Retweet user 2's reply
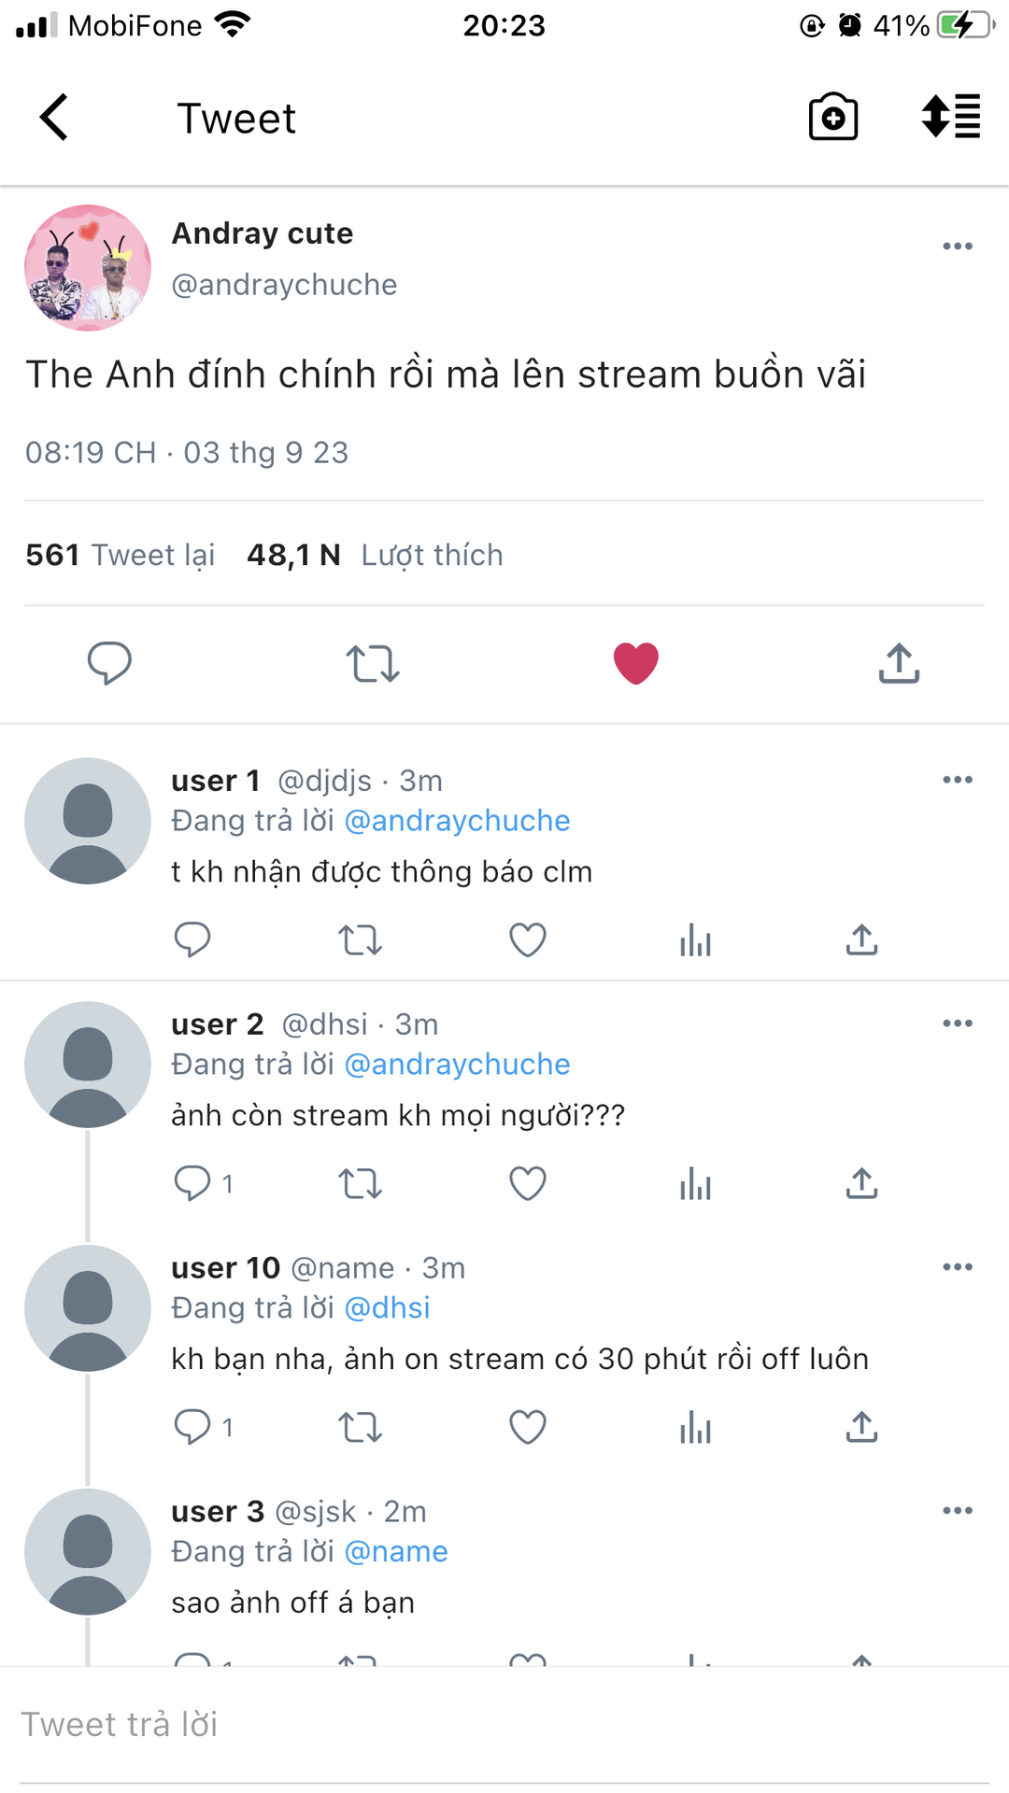The width and height of the screenshot is (1009, 1793). (x=360, y=1183)
